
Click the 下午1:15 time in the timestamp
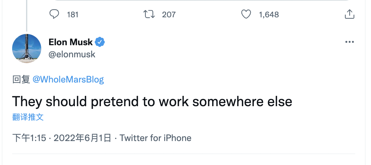click(29, 138)
